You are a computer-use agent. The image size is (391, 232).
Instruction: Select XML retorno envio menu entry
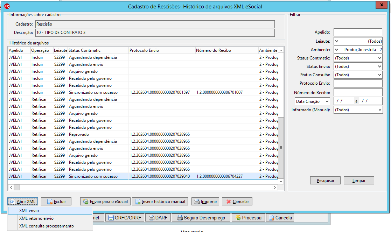(50, 218)
